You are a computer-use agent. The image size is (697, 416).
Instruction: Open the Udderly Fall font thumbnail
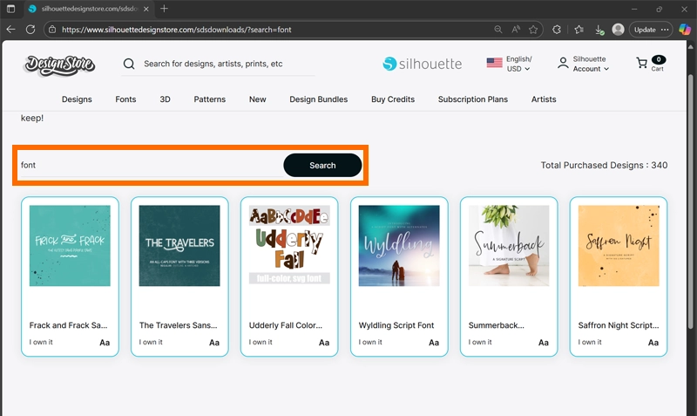(x=289, y=246)
